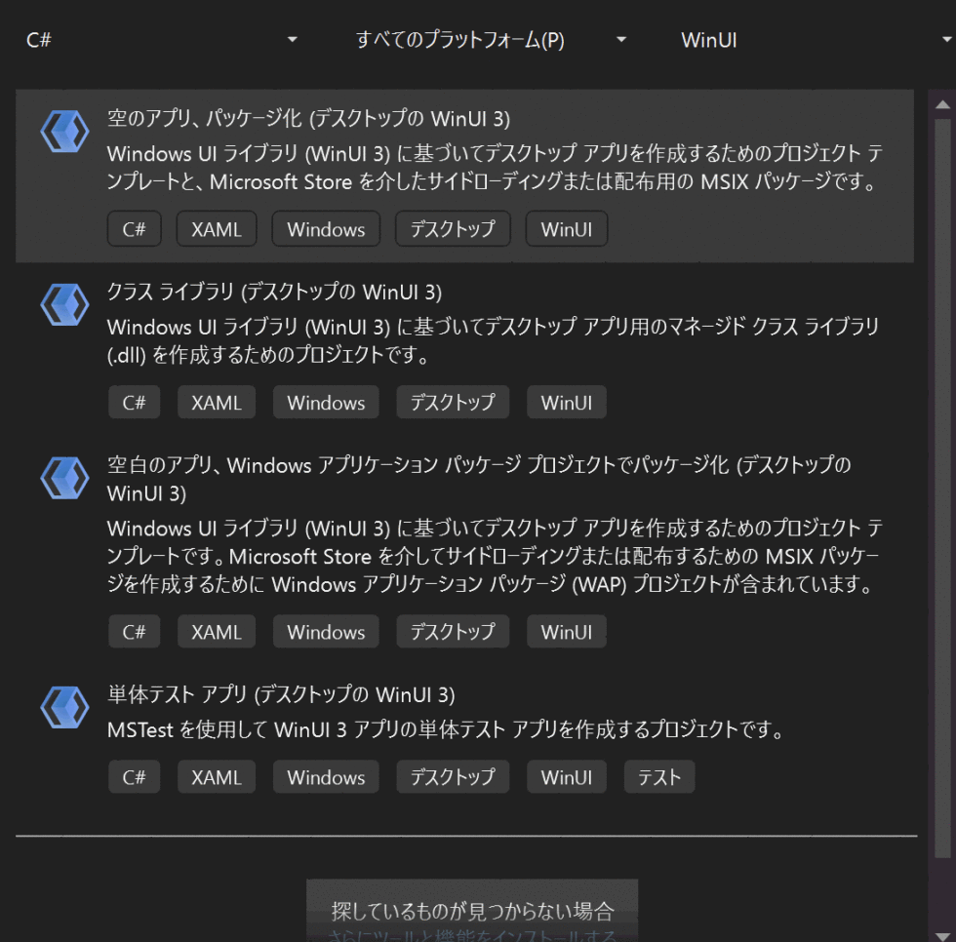Click the デスクトップ tag on the WAP template
Screen dimensions: 956x942
[x=452, y=631]
